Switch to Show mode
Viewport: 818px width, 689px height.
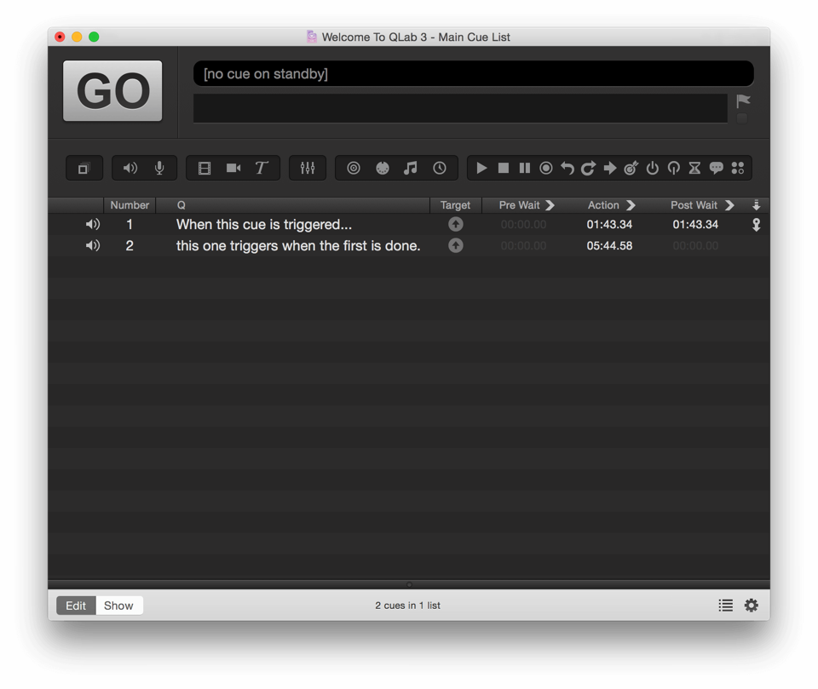(x=118, y=606)
